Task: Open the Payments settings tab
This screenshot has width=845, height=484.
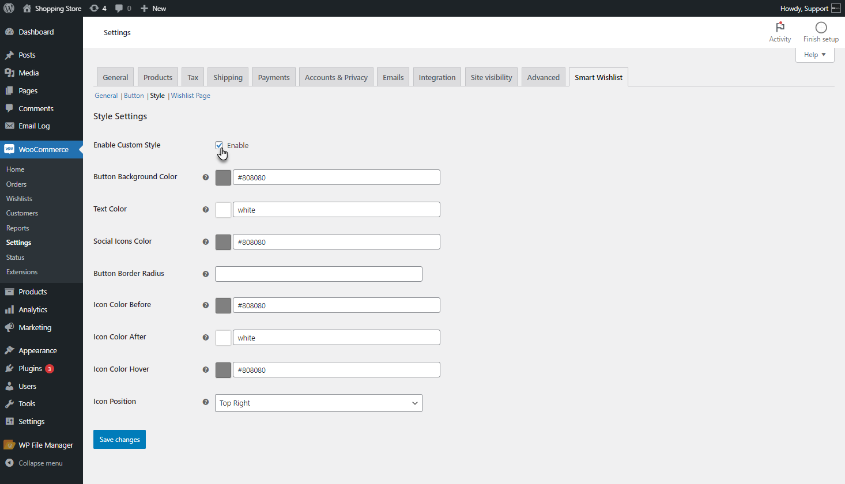Action: coord(274,77)
